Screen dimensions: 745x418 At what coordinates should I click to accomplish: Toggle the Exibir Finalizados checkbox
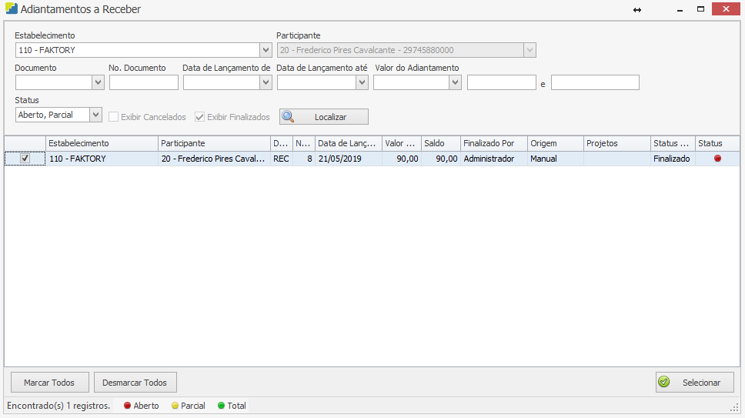coord(200,117)
